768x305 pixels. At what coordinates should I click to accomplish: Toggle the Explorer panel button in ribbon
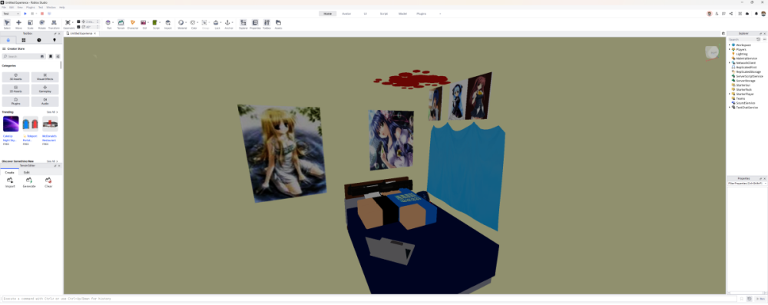[243, 25]
